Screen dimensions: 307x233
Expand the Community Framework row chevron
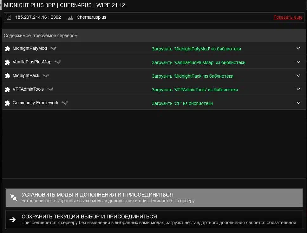(x=298, y=103)
